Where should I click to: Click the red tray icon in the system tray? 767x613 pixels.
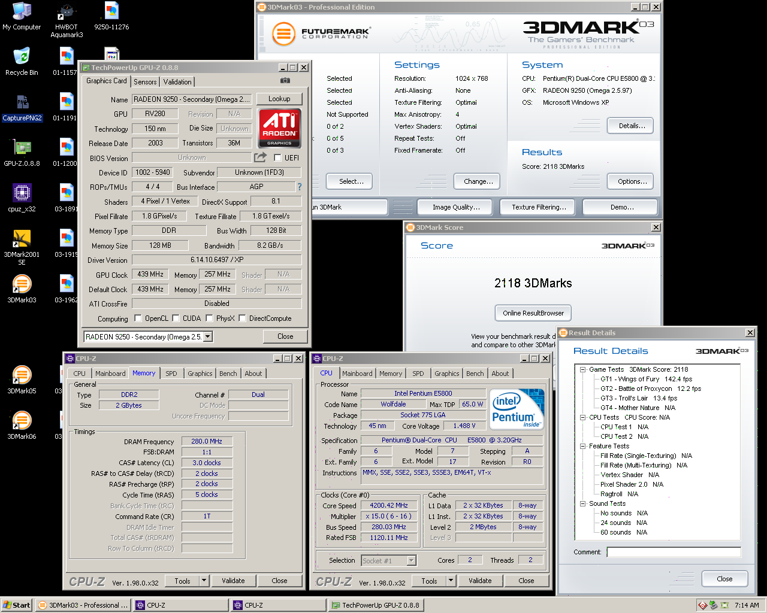click(702, 605)
